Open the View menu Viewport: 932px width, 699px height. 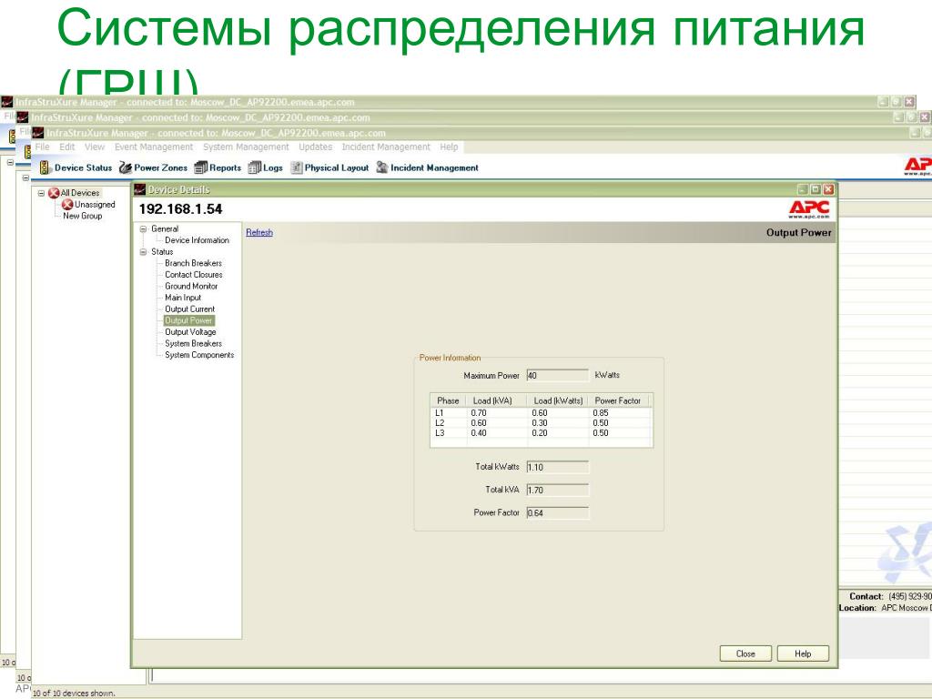(x=94, y=147)
